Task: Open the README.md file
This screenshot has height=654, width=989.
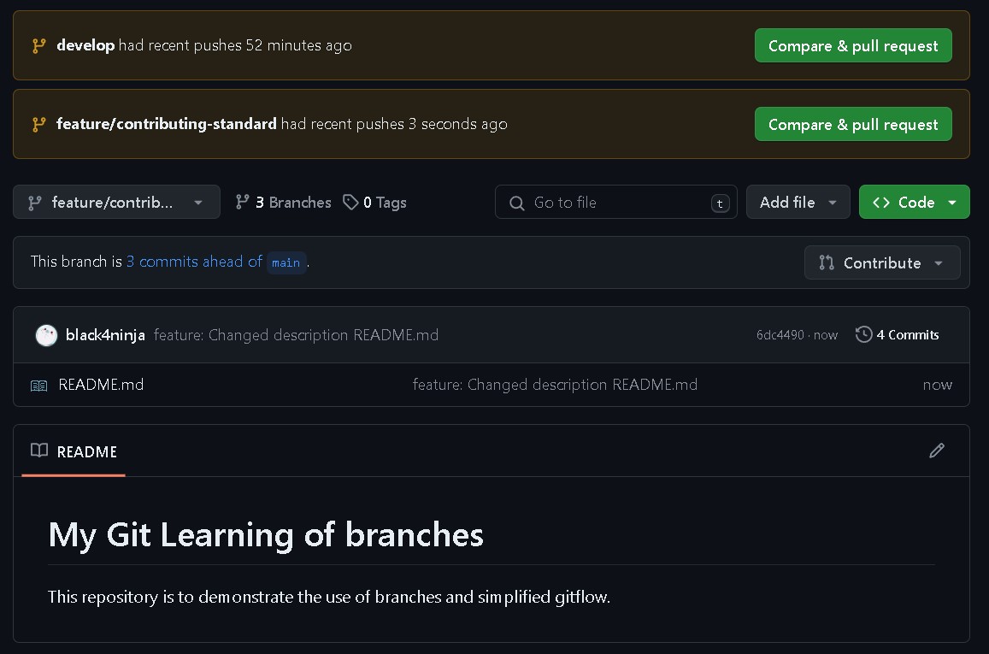Action: pos(101,385)
